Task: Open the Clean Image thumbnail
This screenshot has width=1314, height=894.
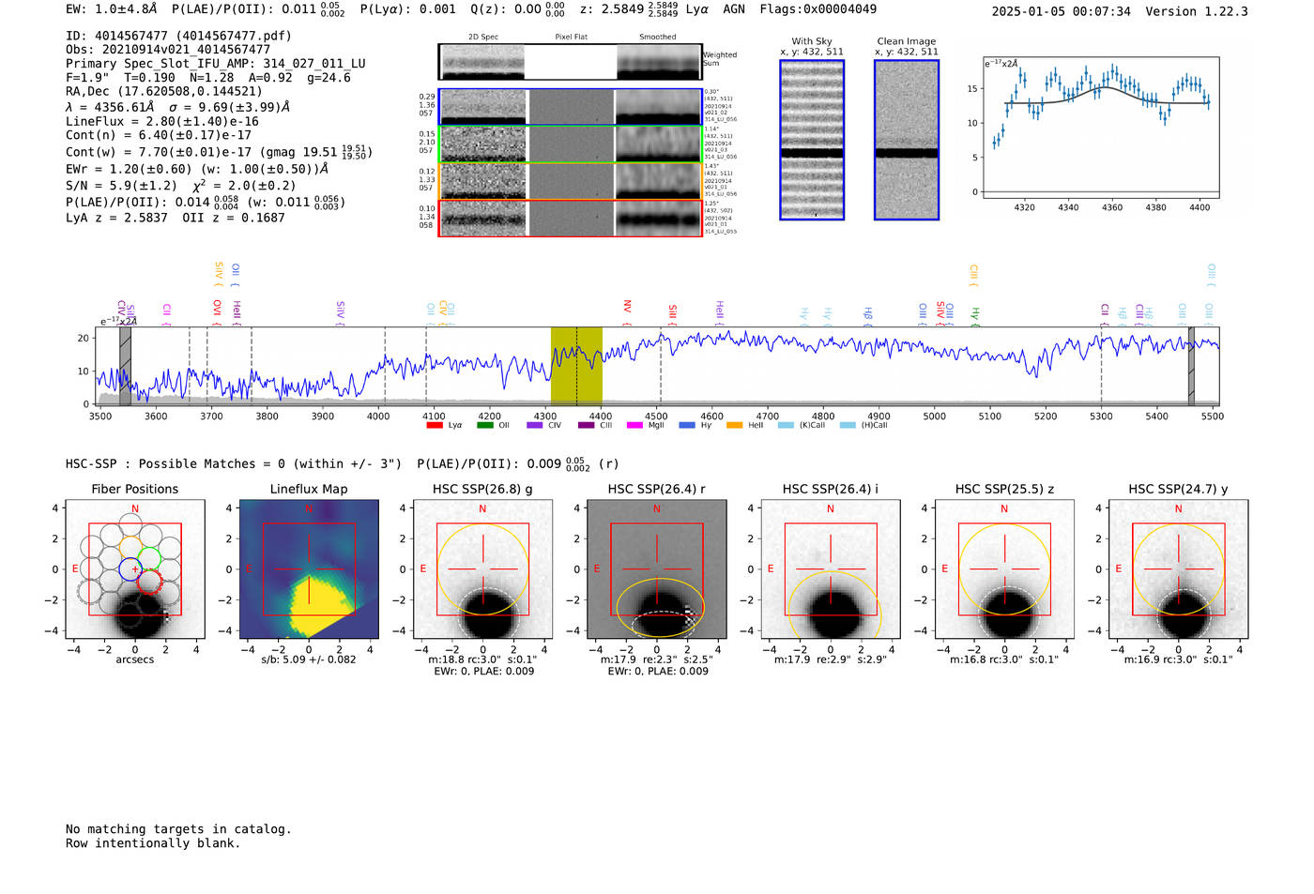Action: pos(907,140)
